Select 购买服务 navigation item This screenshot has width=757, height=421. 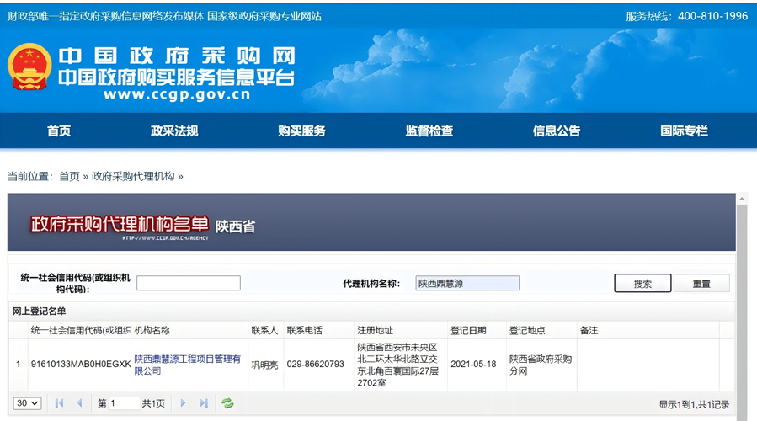tap(301, 131)
